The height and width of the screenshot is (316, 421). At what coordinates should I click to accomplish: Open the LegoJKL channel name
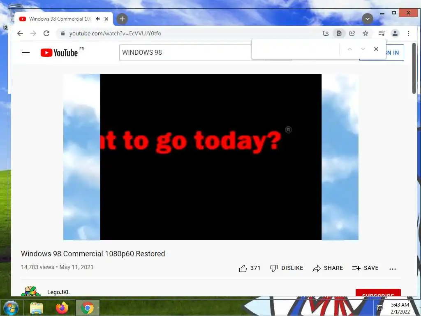point(58,292)
